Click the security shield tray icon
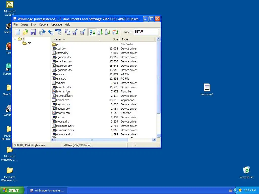Screen dimensions: 259x194 [x=240, y=190]
